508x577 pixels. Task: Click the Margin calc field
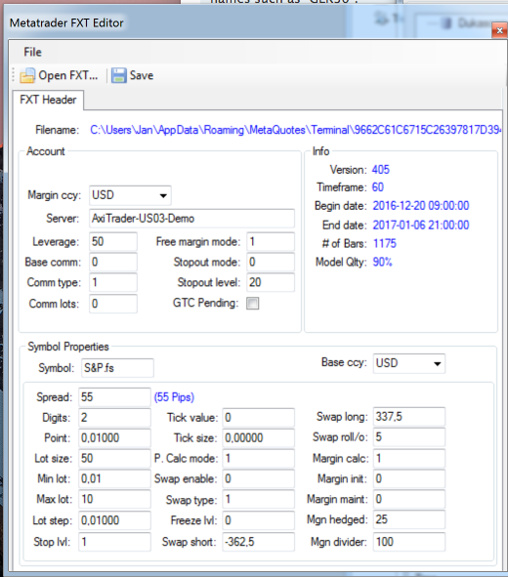(x=409, y=458)
